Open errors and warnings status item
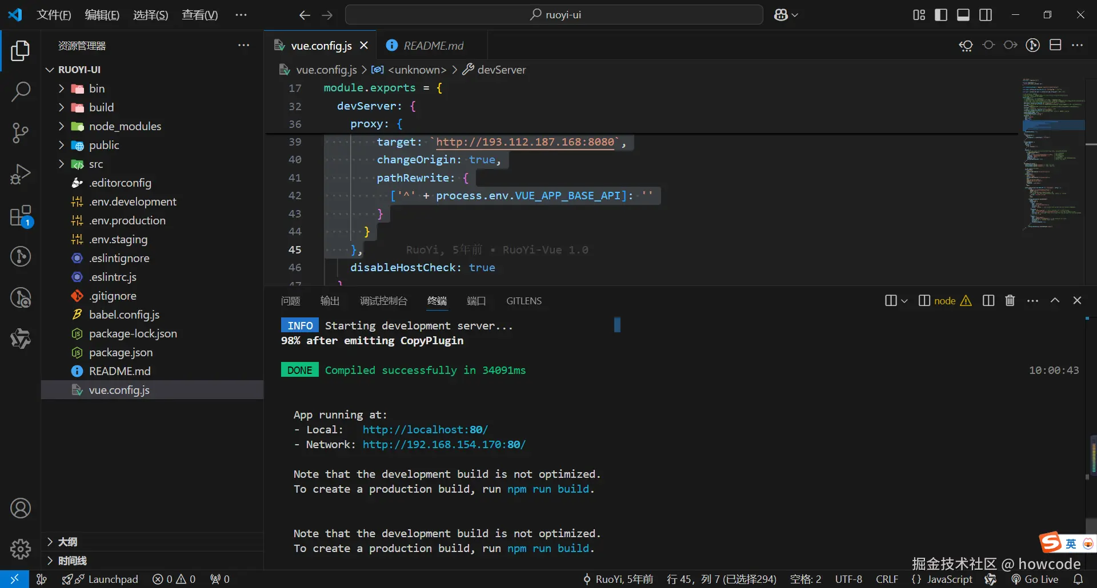The width and height of the screenshot is (1097, 588). click(x=174, y=579)
